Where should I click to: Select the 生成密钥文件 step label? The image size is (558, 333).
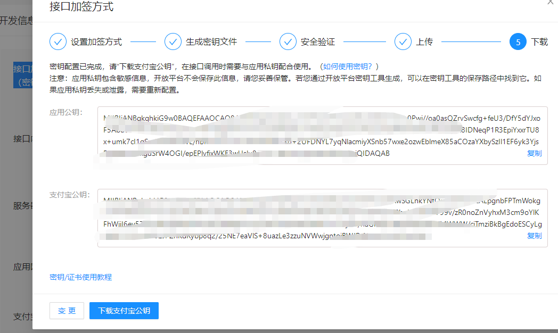pyautogui.click(x=211, y=42)
